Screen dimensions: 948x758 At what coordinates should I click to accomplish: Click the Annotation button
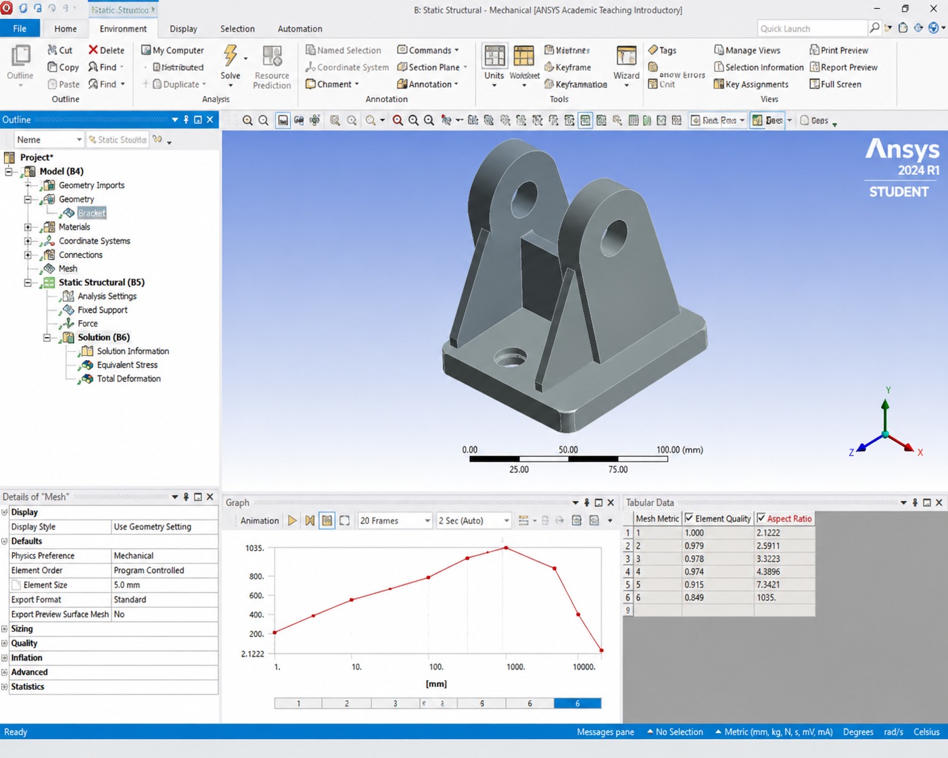point(428,84)
